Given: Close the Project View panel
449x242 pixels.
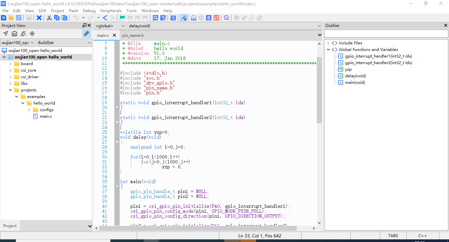Looking at the screenshot, I should point(89,25).
